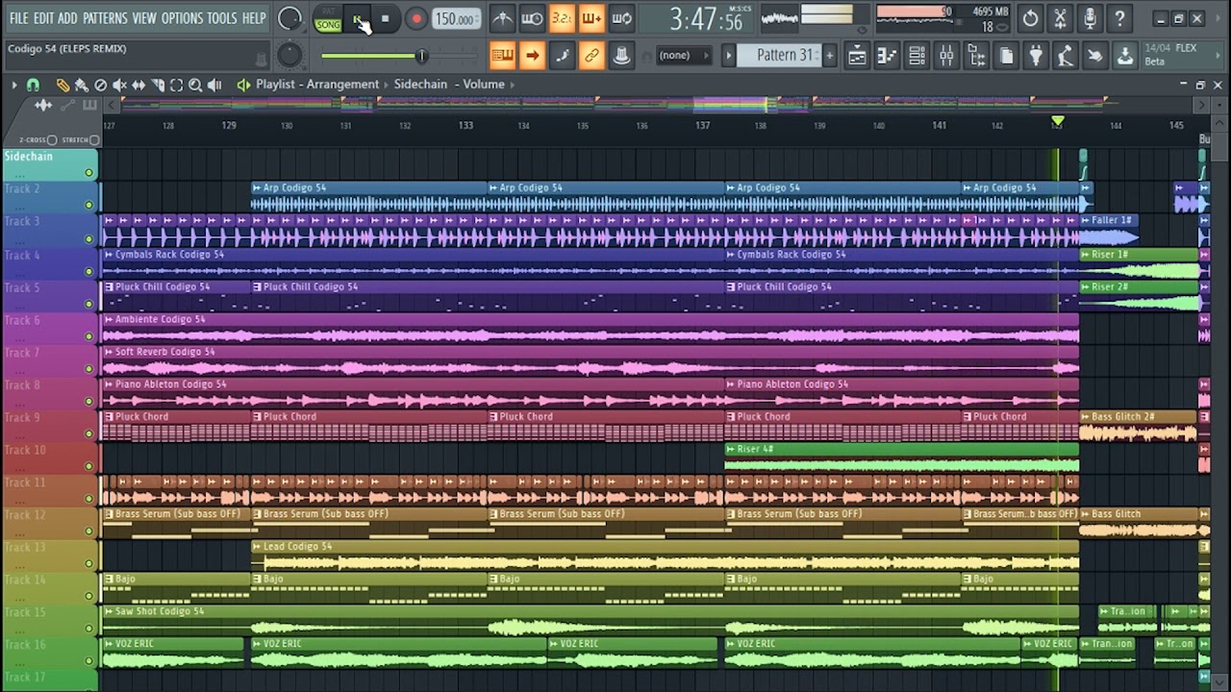Click the 150.000 tempo field
This screenshot has width=1231, height=692.
pos(457,19)
